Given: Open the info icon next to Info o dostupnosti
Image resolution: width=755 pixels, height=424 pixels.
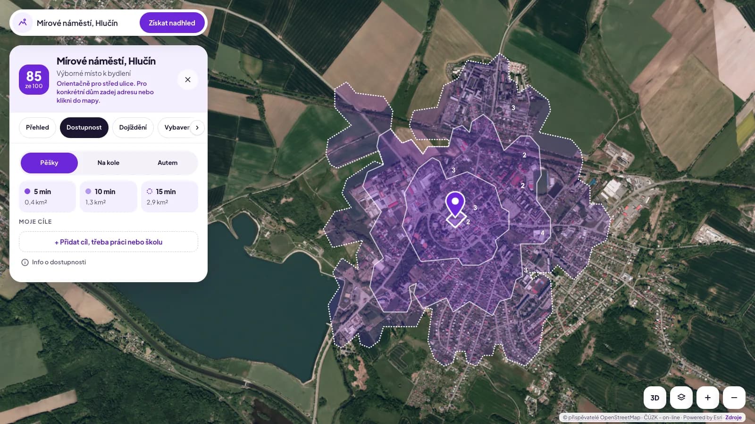Looking at the screenshot, I should point(25,262).
